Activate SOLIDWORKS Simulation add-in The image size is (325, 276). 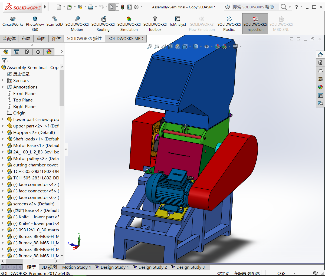pos(129,24)
